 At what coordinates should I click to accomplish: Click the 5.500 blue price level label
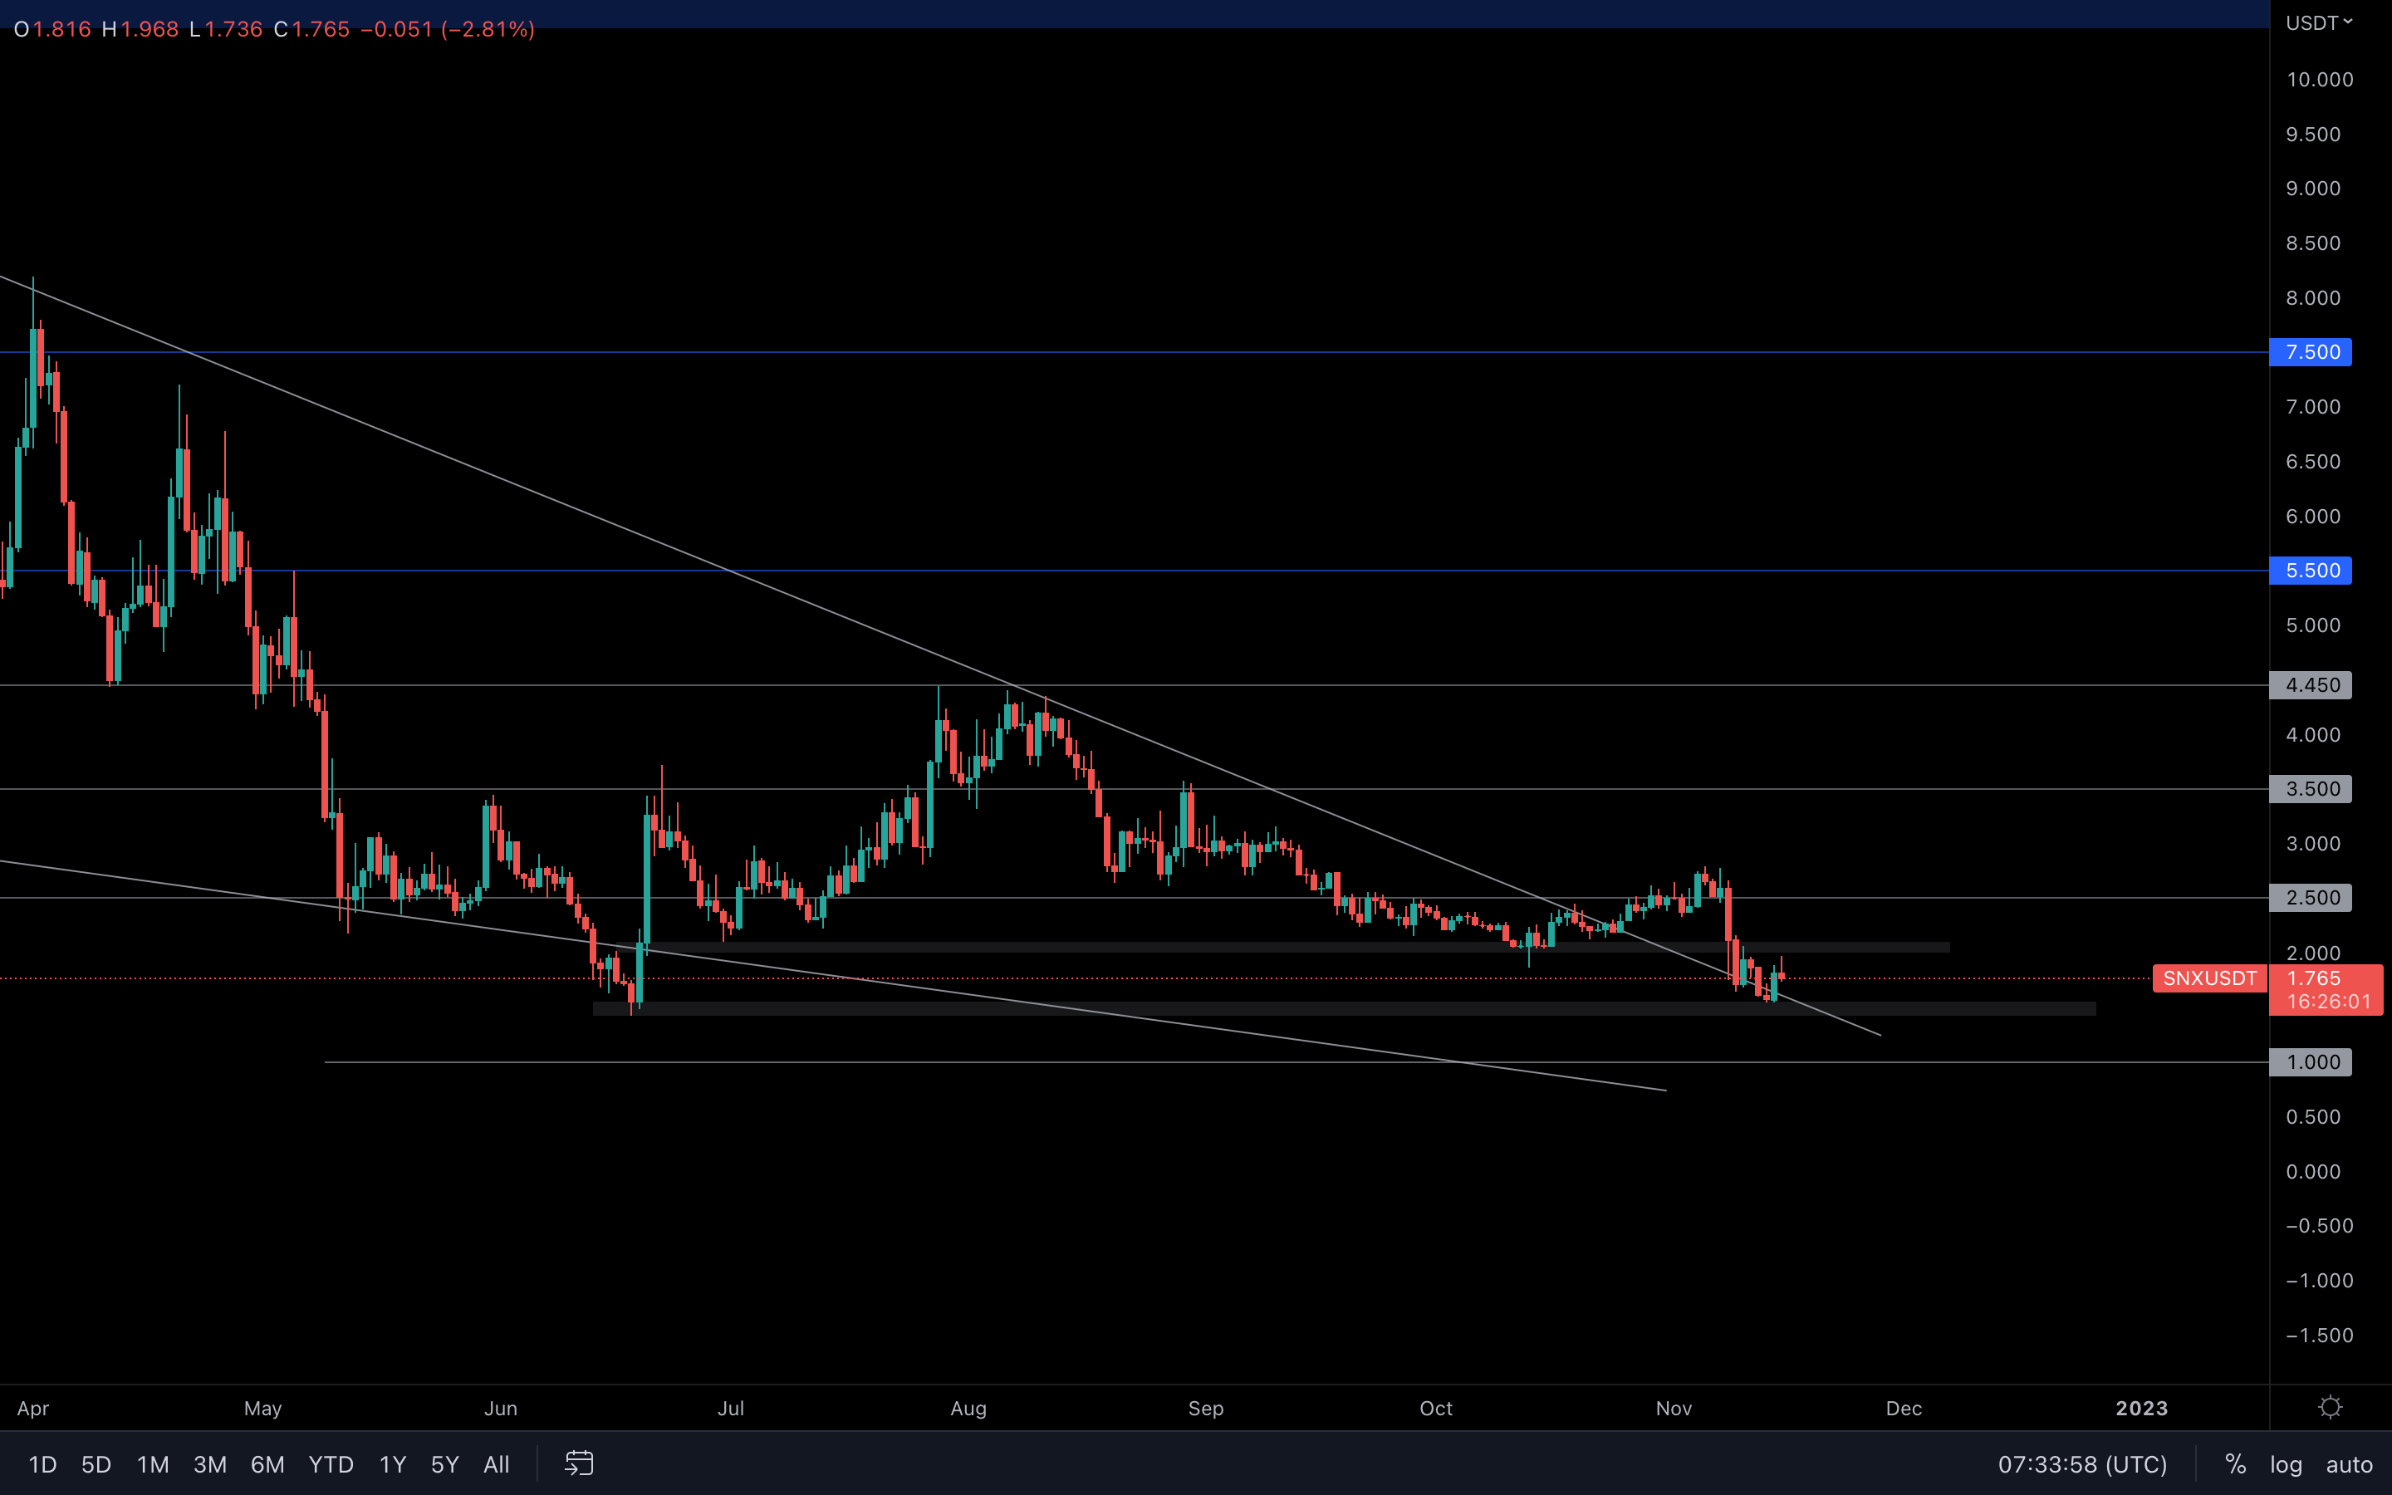click(2311, 571)
